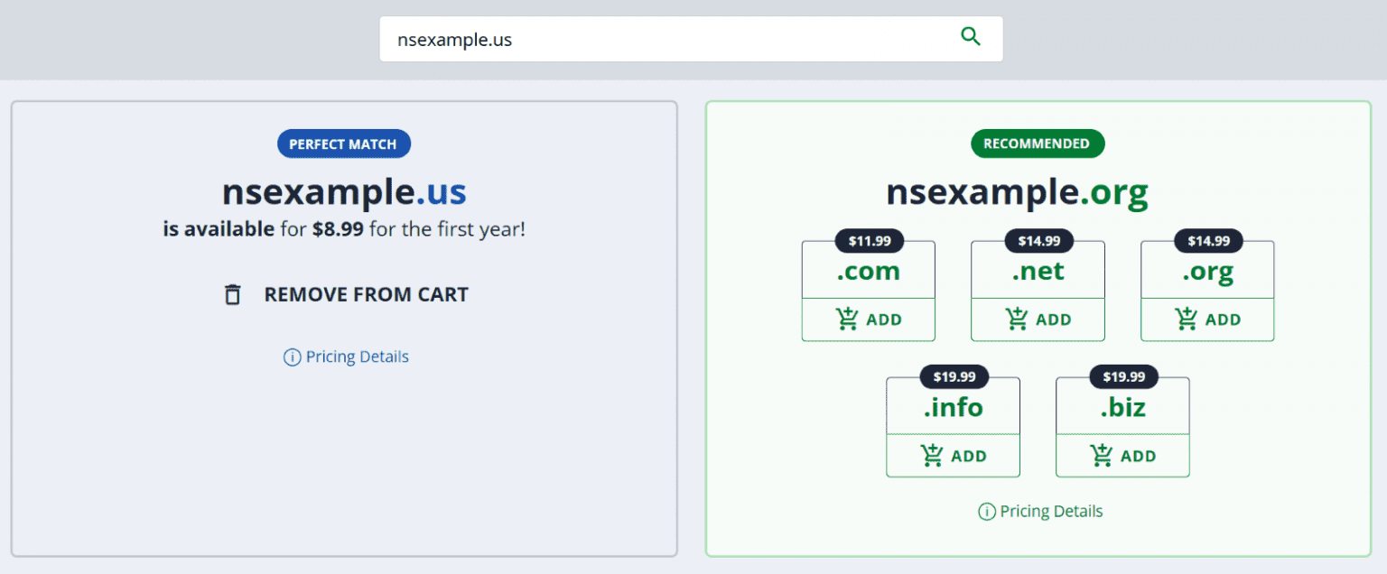Click the cart icon on the .net ADD button

pyautogui.click(x=1016, y=319)
